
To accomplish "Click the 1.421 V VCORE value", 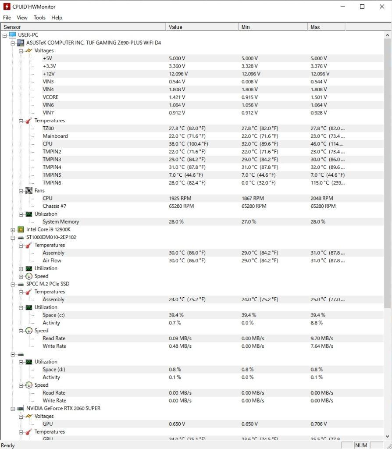I will (x=177, y=97).
